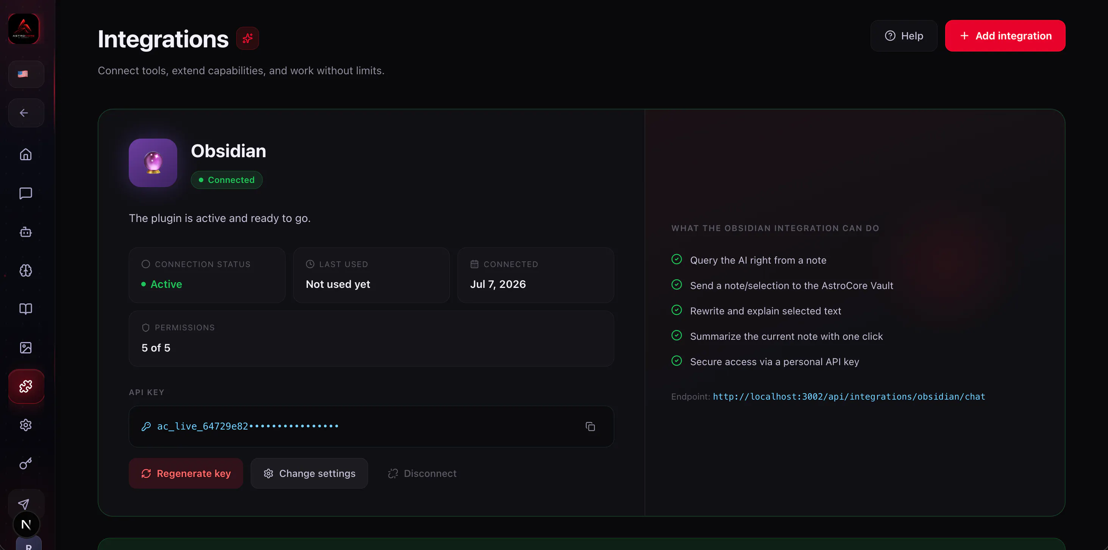Open the book library icon
1108x550 pixels.
pos(26,309)
